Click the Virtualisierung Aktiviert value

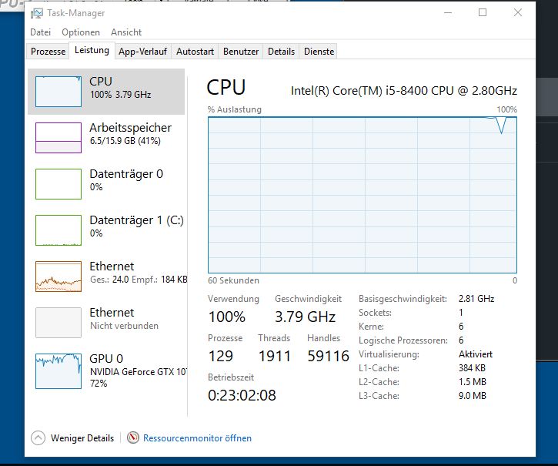coord(476,354)
